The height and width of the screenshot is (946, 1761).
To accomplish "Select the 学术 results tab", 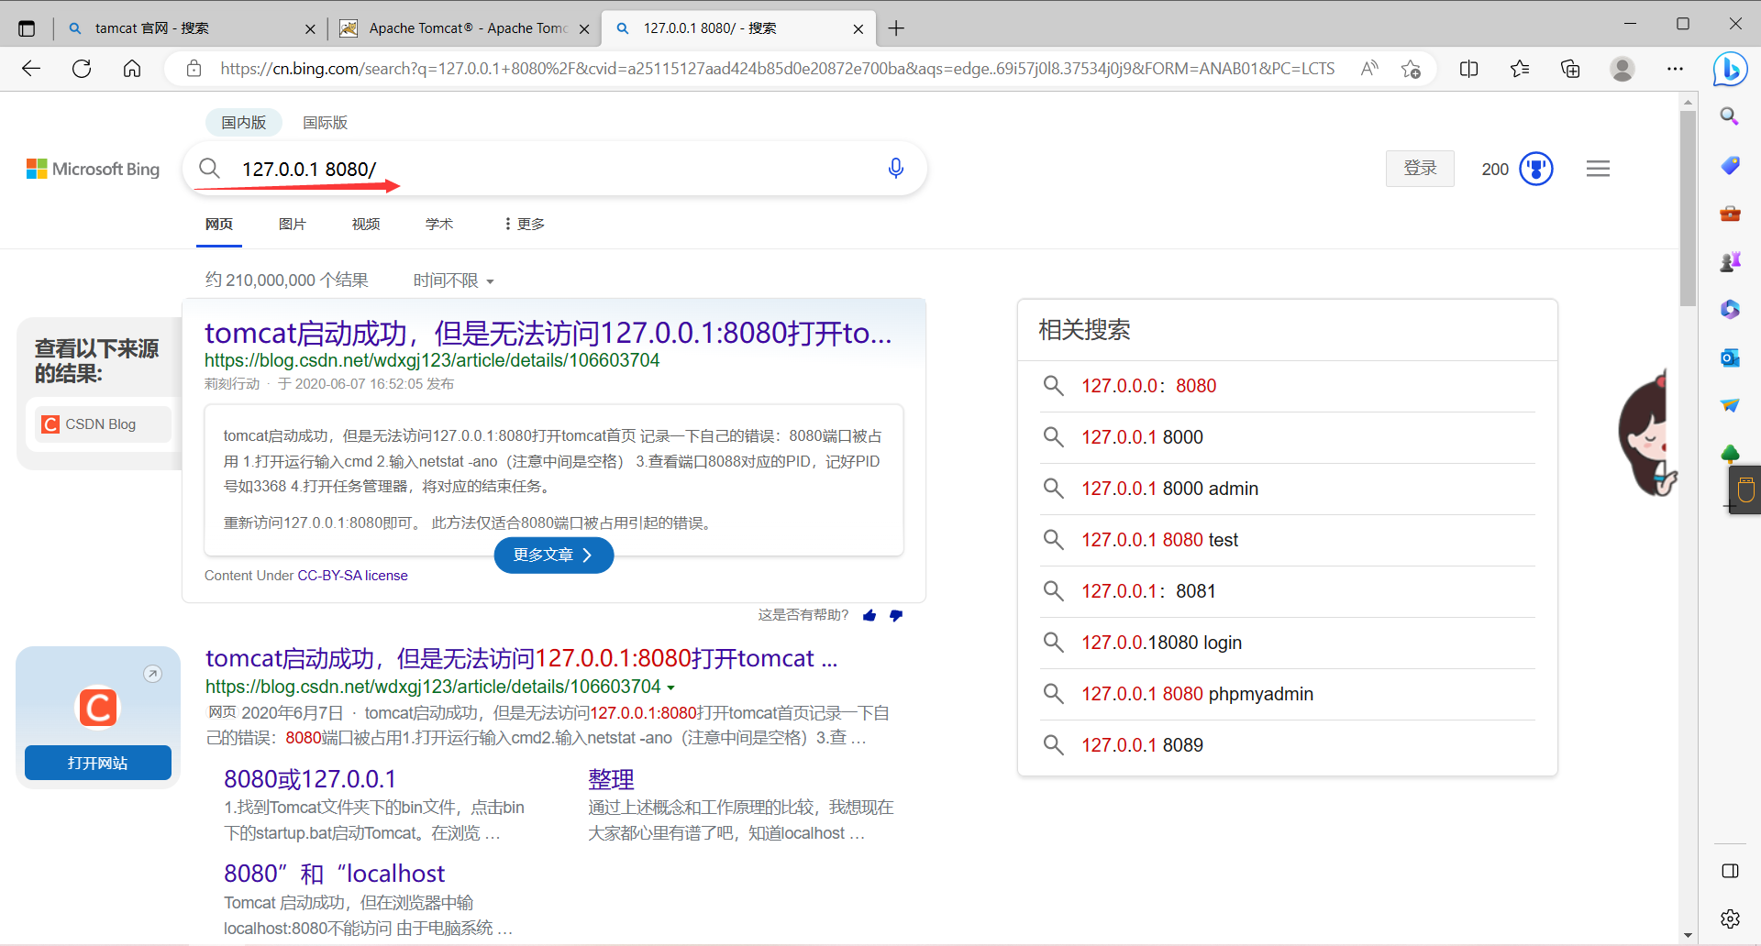I will coord(439,225).
